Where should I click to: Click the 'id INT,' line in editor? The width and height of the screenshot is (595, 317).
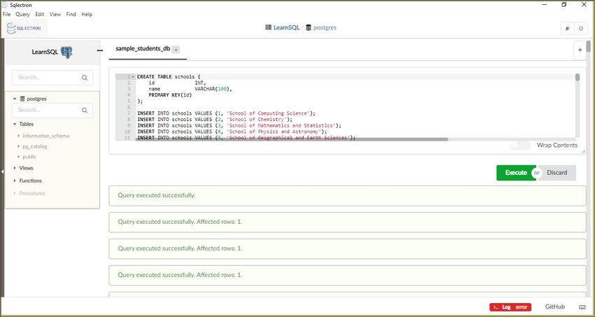[177, 83]
